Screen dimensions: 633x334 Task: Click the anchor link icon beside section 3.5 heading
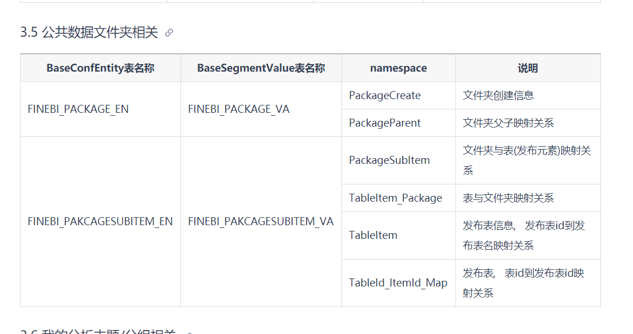coord(169,33)
